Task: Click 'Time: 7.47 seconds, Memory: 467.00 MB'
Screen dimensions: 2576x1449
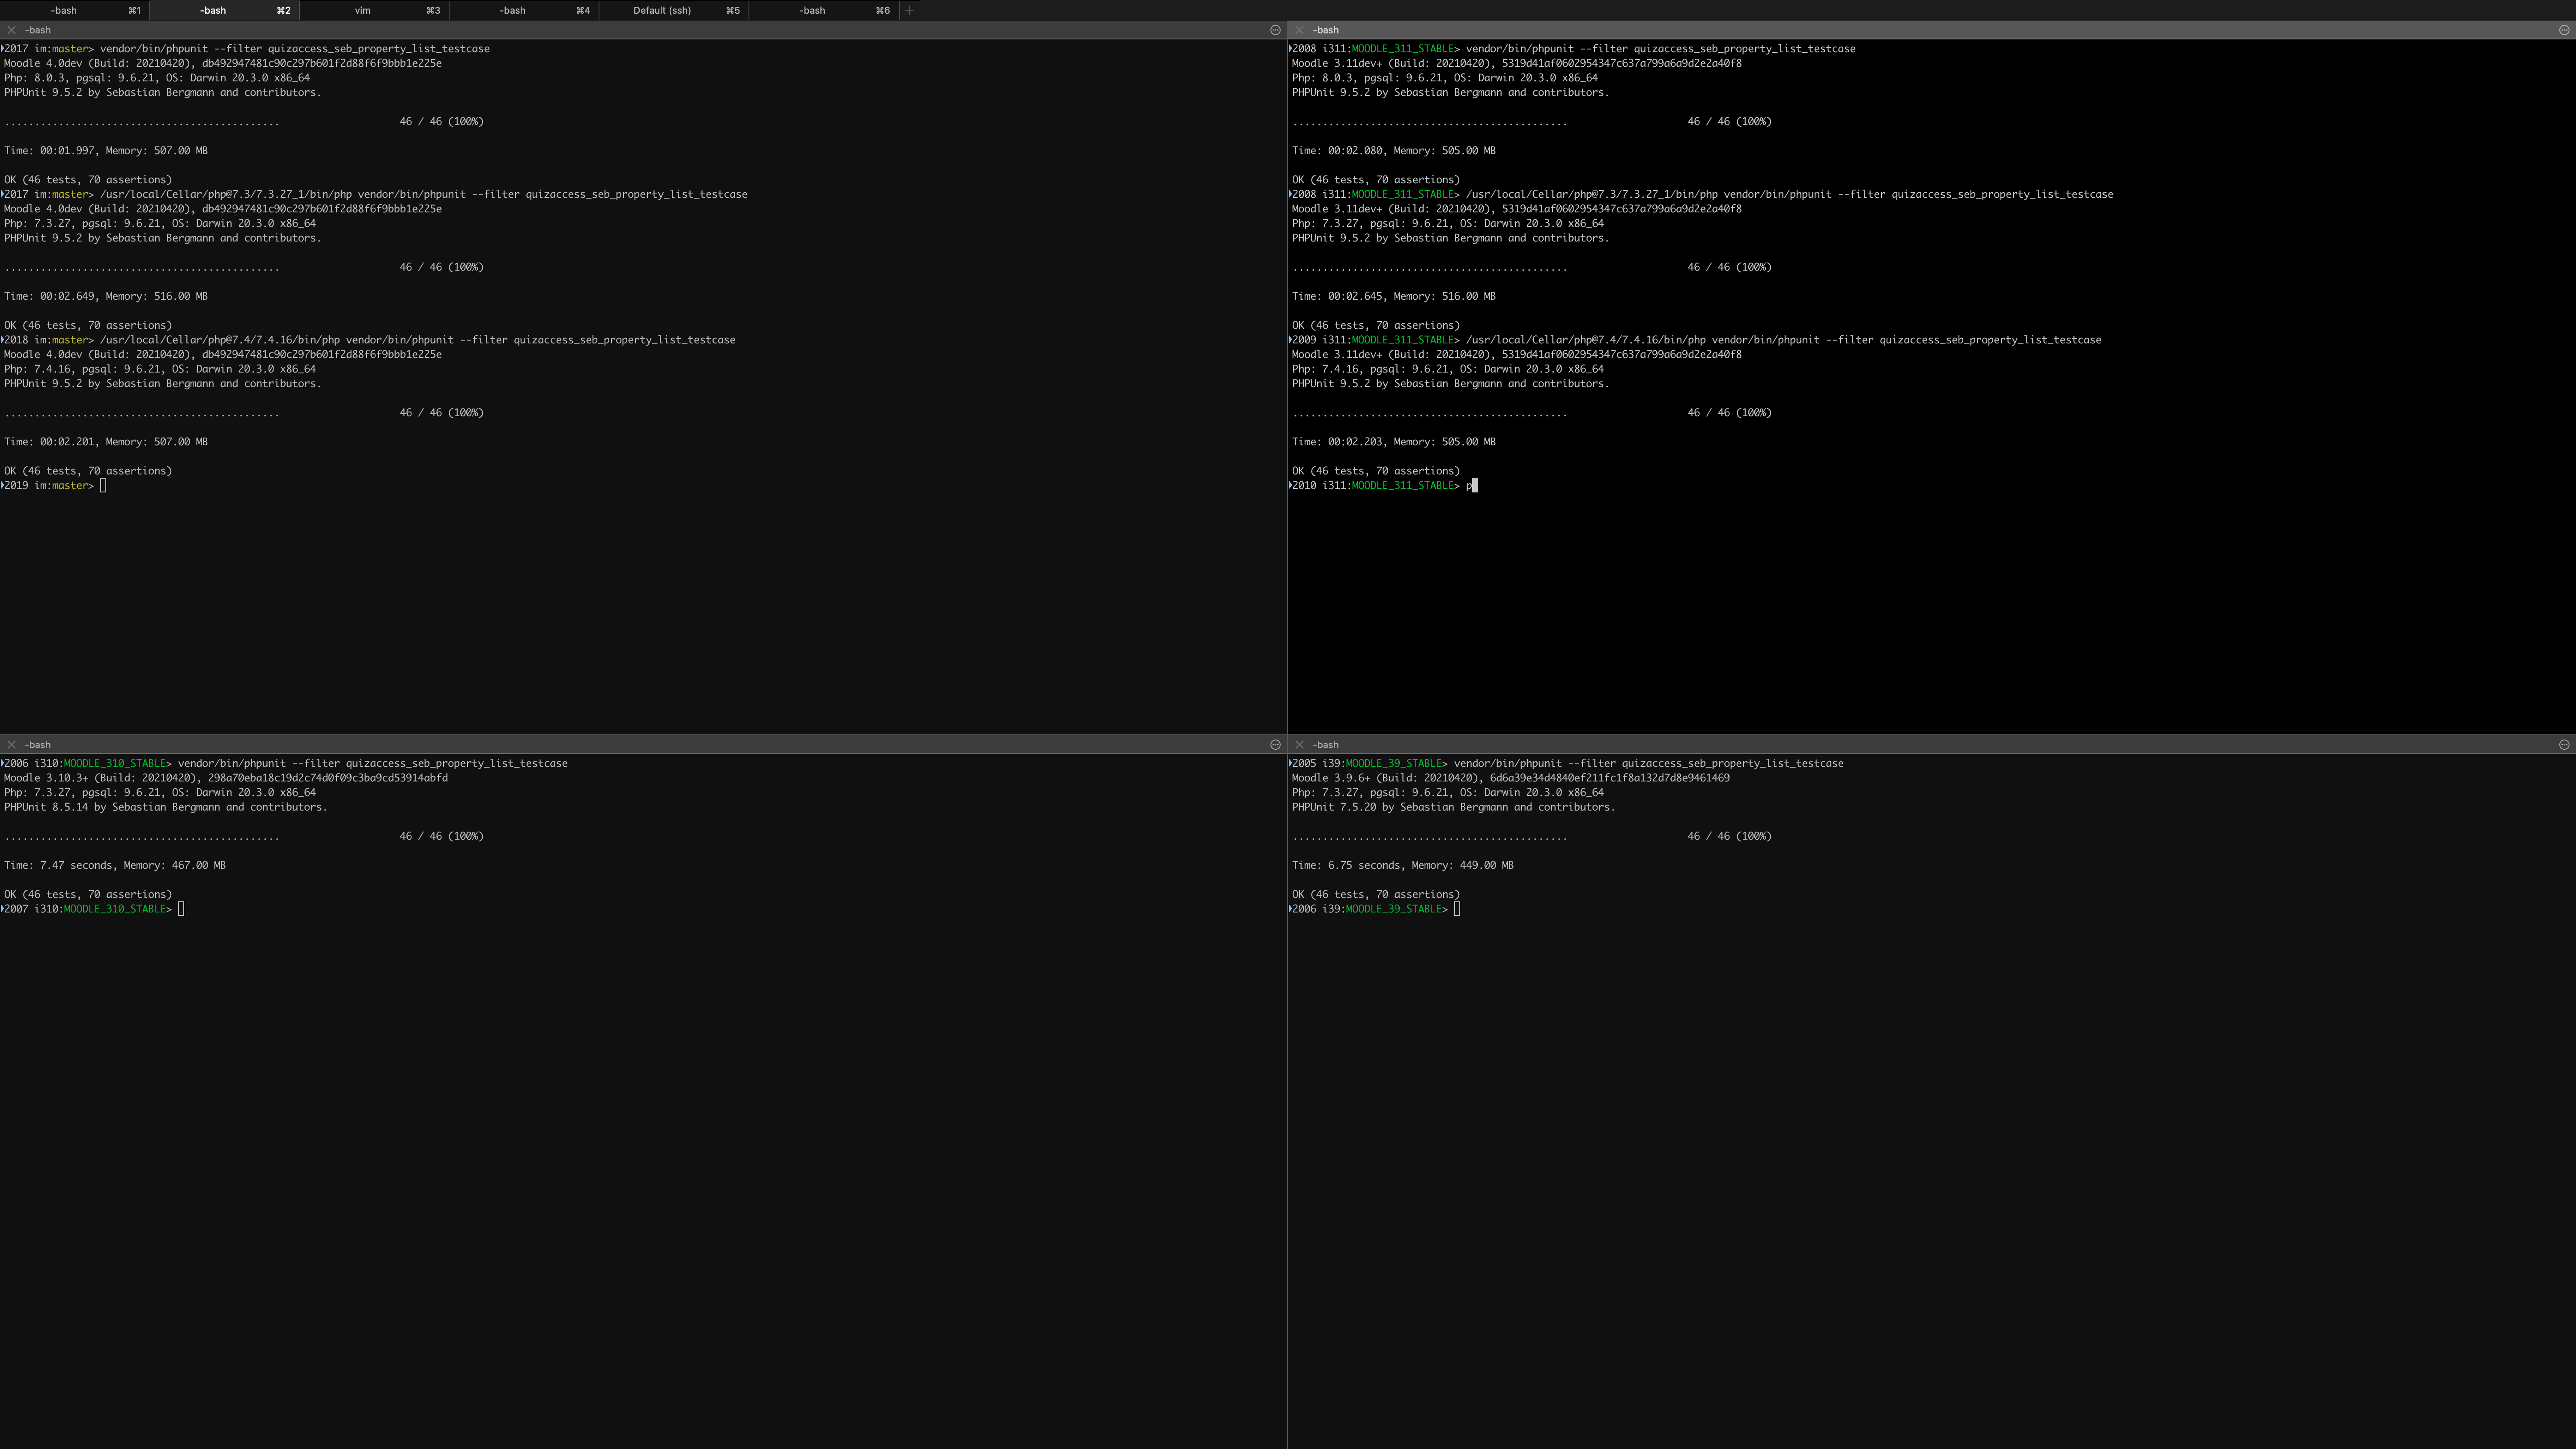Action: click(115, 866)
